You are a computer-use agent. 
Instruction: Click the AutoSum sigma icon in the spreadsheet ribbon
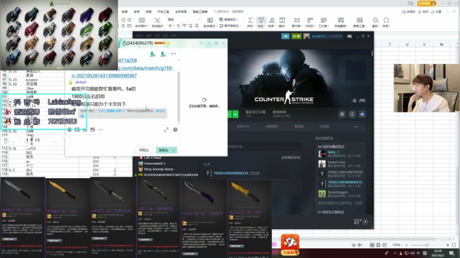(250, 20)
